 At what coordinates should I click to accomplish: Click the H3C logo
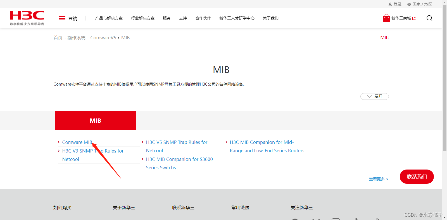point(27,18)
